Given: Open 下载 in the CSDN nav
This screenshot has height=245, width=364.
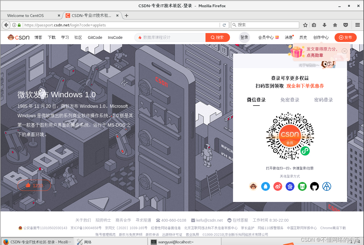Looking at the screenshot, I should [52, 37].
